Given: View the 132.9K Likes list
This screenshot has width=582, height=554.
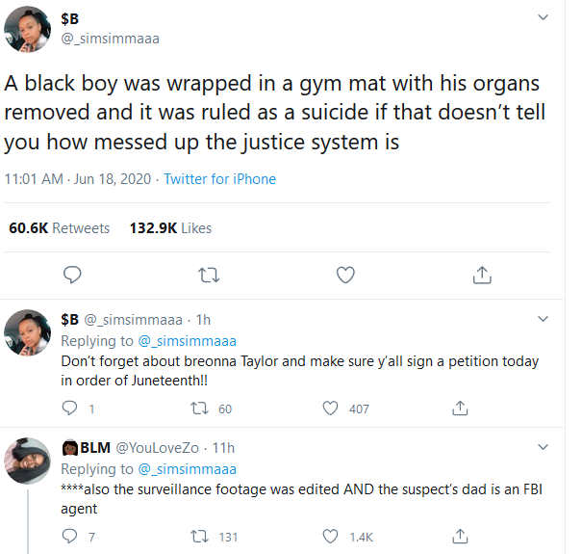Looking at the screenshot, I should point(170,228).
